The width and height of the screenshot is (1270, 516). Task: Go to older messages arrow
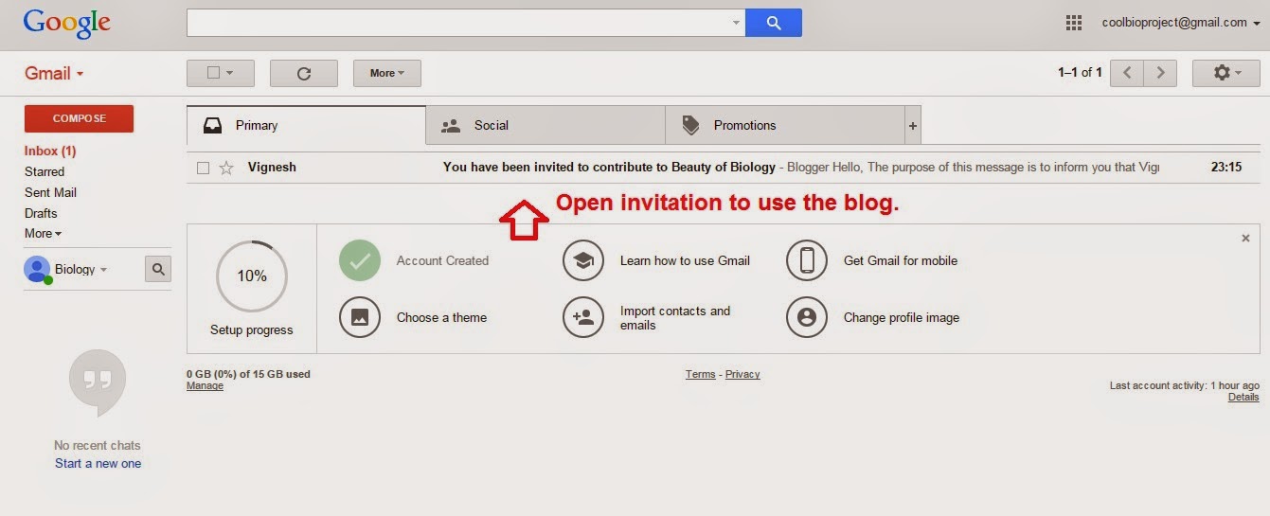pyautogui.click(x=1161, y=73)
